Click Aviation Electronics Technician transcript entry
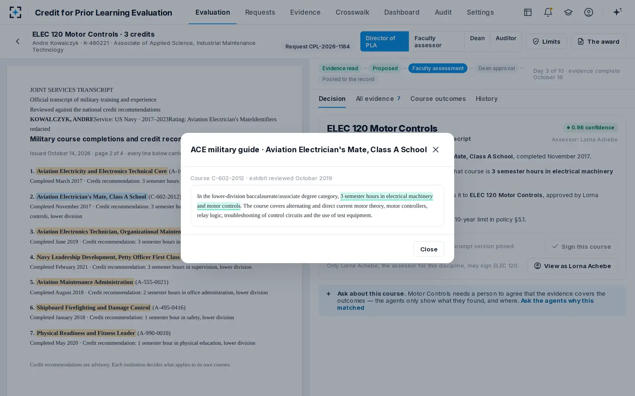Viewport: 635px width, 396px height. click(x=108, y=231)
